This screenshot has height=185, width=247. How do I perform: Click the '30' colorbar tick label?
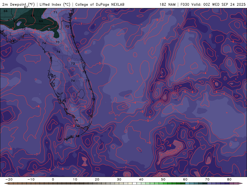point(119,179)
